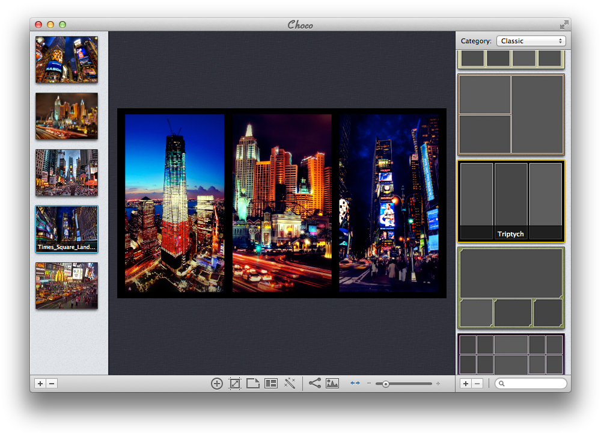This screenshot has height=433, width=601.
Task: Click the share icon in bottom toolbar
Action: (314, 383)
